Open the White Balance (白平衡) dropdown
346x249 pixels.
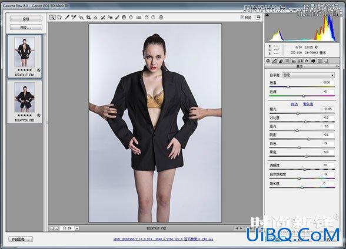pos(308,75)
